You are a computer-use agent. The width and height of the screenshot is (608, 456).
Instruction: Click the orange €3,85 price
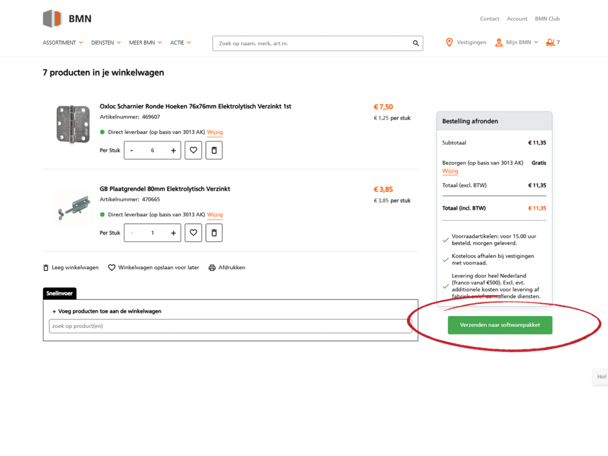click(x=383, y=189)
